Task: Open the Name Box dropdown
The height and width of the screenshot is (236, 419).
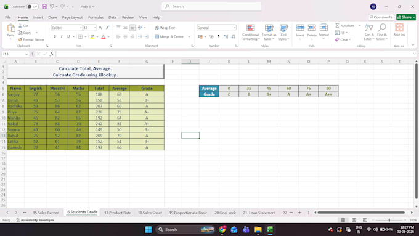Action: click(26, 54)
